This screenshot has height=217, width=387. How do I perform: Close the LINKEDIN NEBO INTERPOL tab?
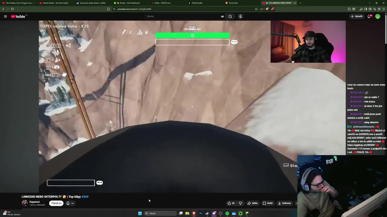(295, 3)
